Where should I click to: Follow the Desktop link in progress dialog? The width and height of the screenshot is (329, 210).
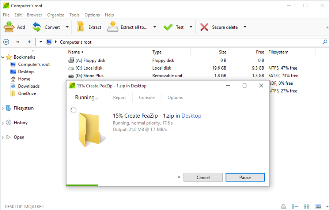point(191,116)
